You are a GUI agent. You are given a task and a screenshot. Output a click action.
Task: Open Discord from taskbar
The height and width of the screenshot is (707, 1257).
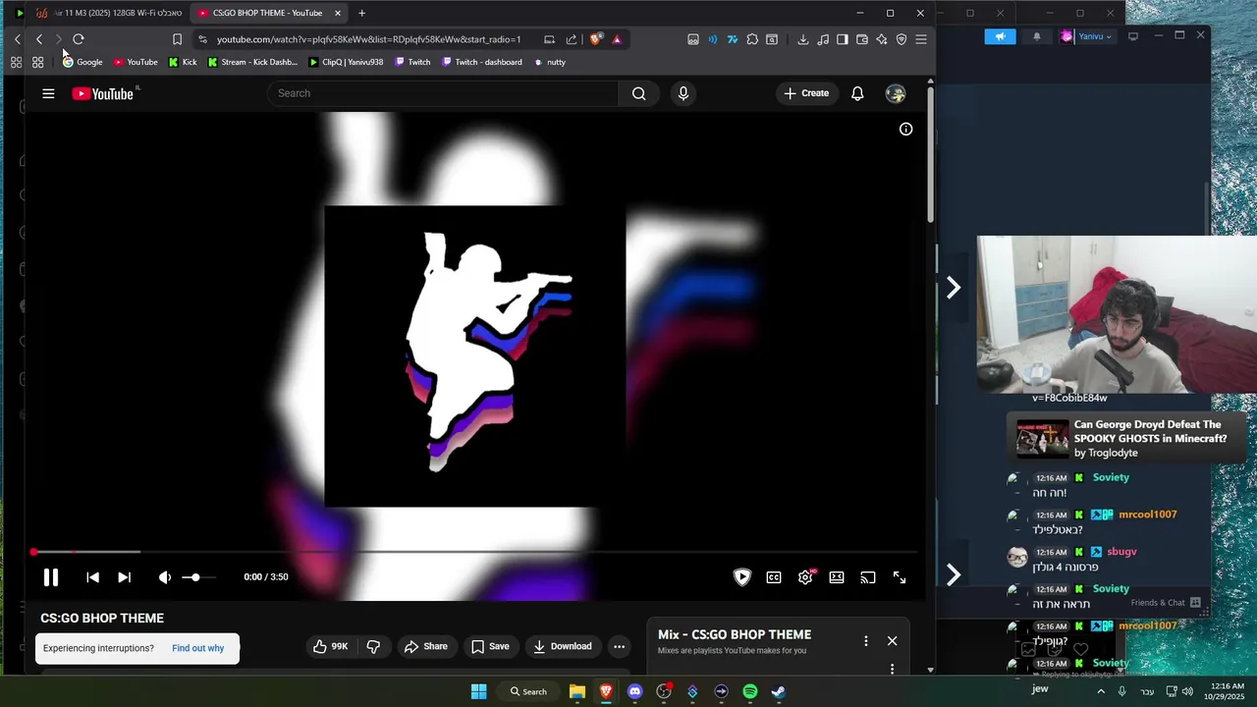click(x=634, y=691)
